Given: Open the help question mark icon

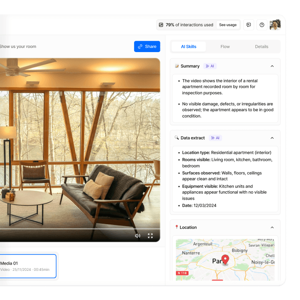Looking at the screenshot, I should tap(262, 25).
